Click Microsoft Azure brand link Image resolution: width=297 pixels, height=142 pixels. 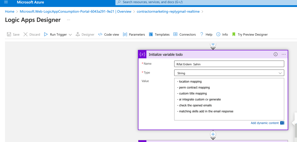click(30, 2)
